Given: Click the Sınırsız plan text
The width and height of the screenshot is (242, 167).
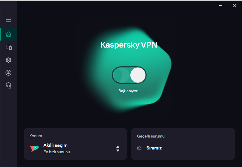Looking at the screenshot, I should pyautogui.click(x=154, y=148).
